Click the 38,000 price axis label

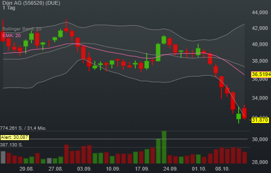point(260,61)
